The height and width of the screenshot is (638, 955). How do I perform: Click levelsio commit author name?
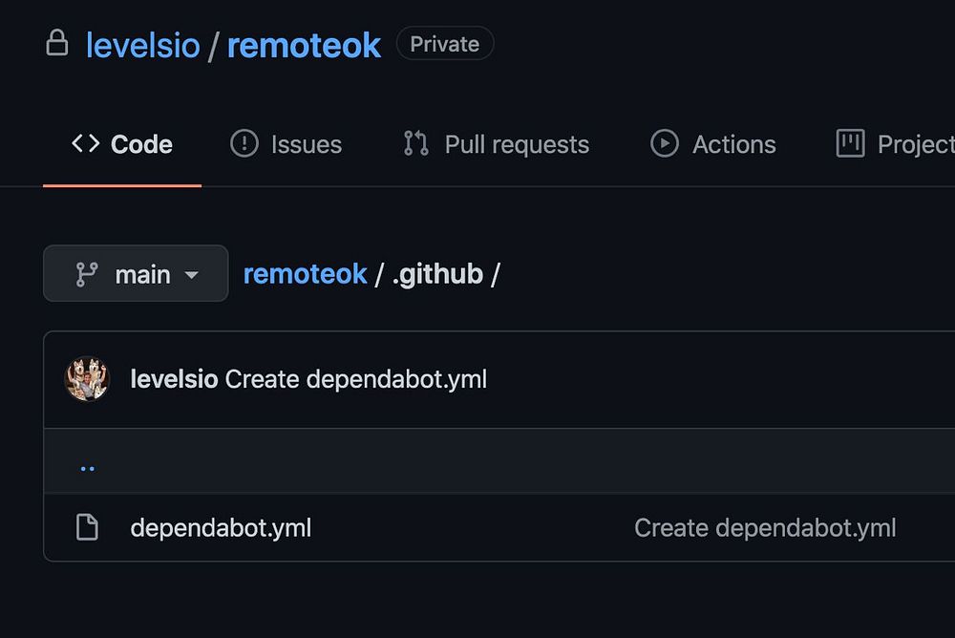point(174,379)
